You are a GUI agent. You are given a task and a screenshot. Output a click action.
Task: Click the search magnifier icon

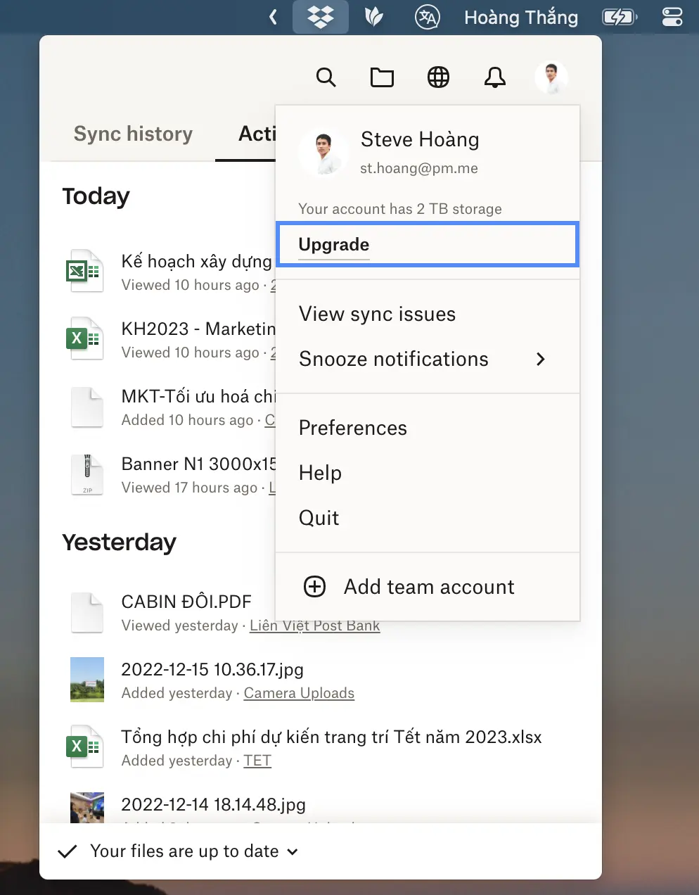[x=326, y=77]
